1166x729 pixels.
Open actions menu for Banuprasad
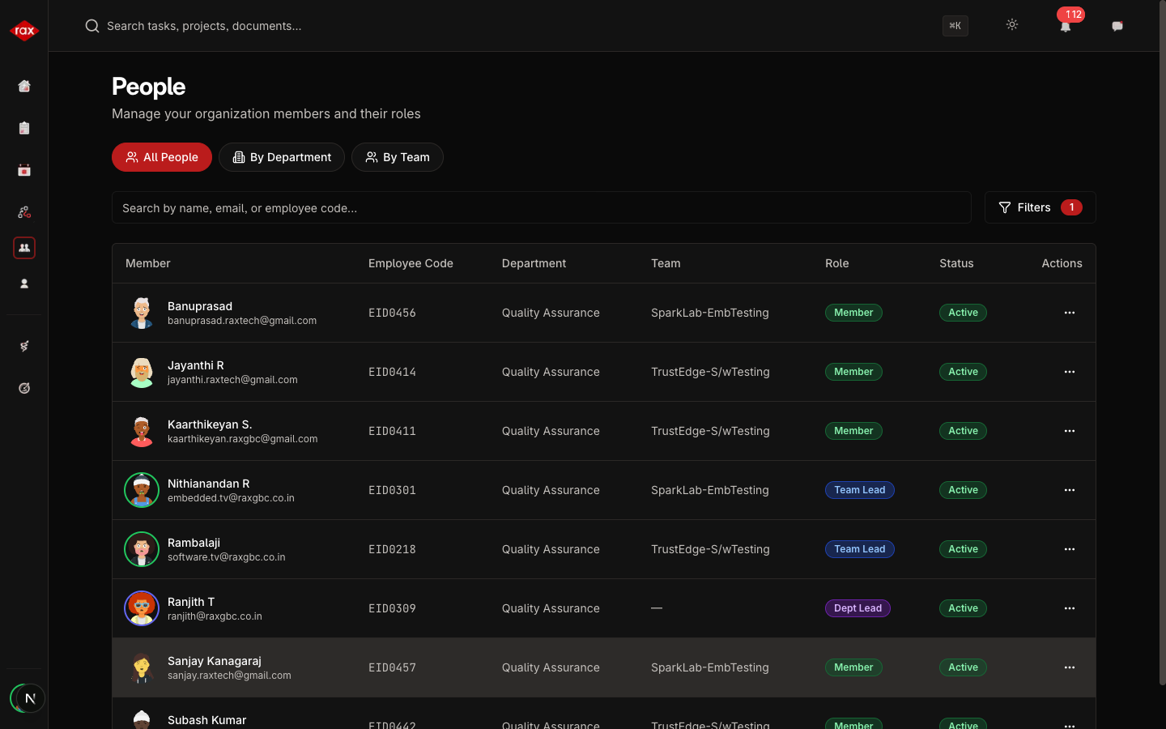(1069, 313)
